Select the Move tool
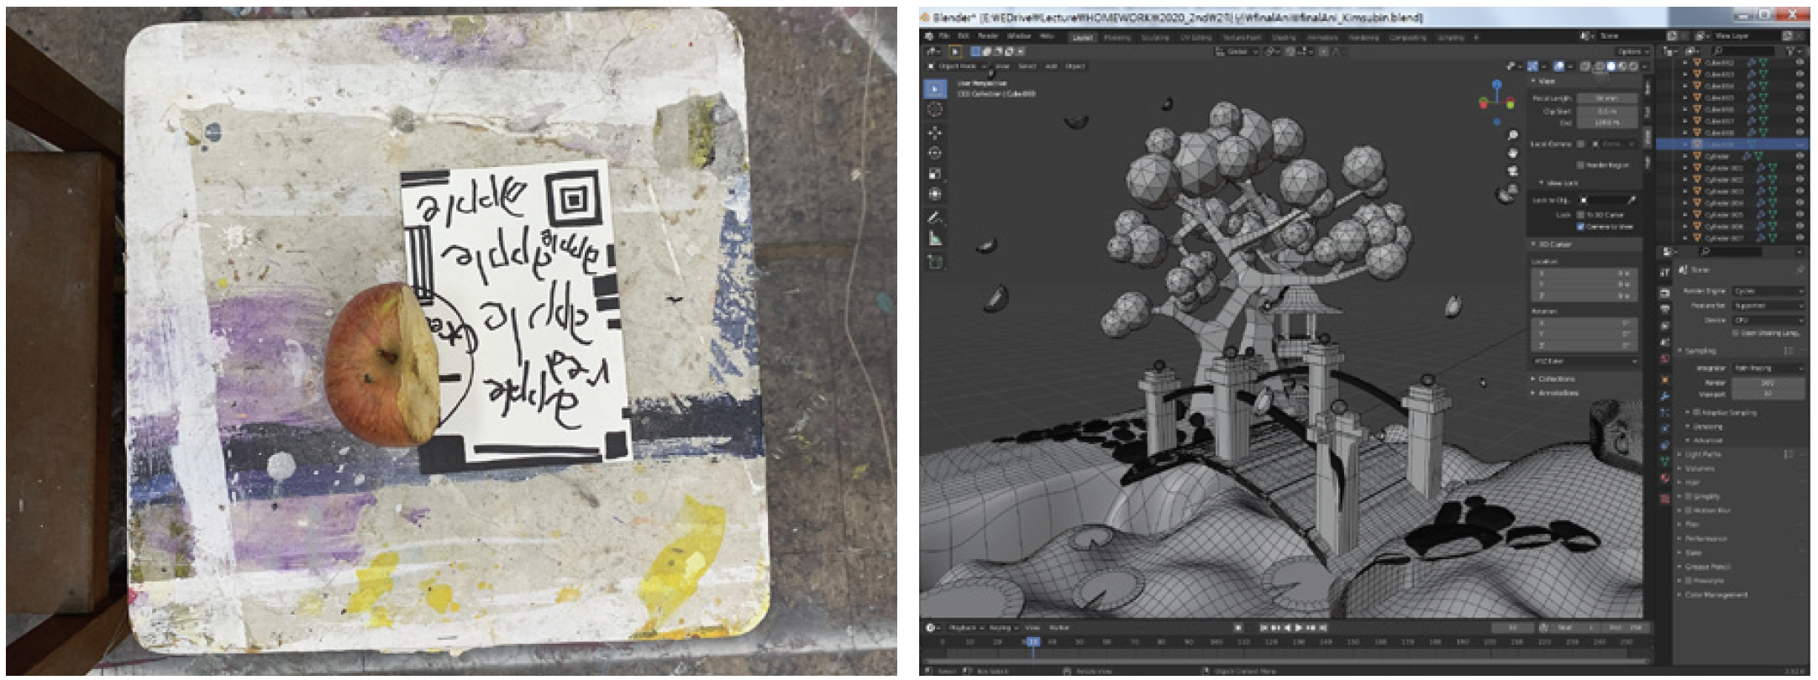 tap(935, 133)
